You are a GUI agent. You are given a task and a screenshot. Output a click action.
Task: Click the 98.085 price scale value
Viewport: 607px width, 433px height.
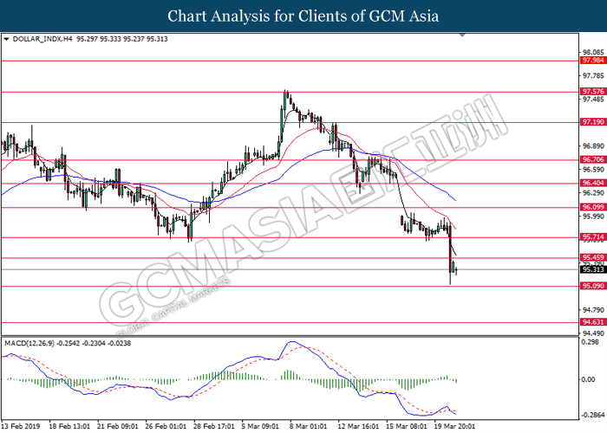coord(593,52)
